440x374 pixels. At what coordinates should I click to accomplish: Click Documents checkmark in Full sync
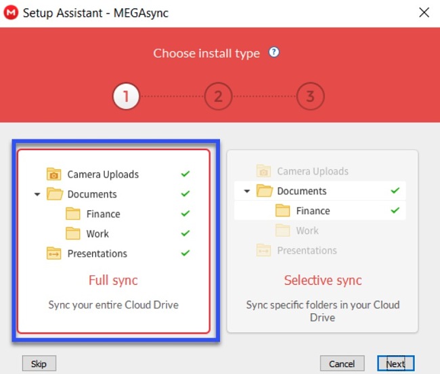click(x=185, y=193)
